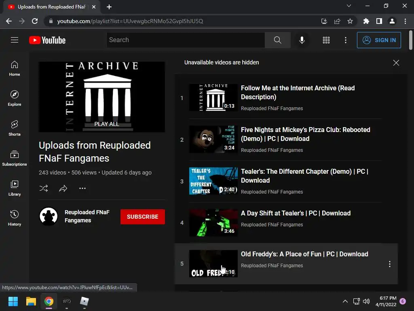Open Library in the sidebar
The height and width of the screenshot is (311, 414).
tap(15, 188)
